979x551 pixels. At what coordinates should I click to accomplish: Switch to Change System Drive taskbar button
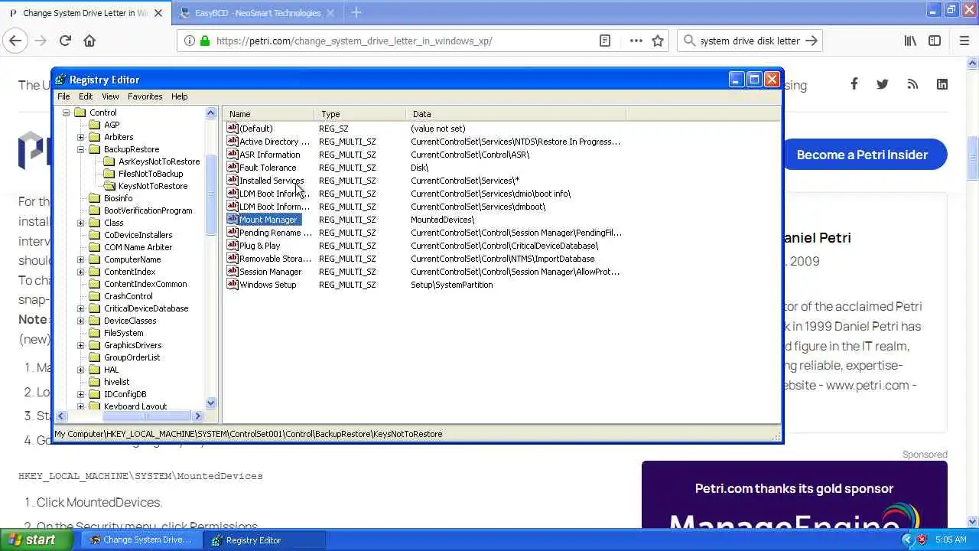141,540
